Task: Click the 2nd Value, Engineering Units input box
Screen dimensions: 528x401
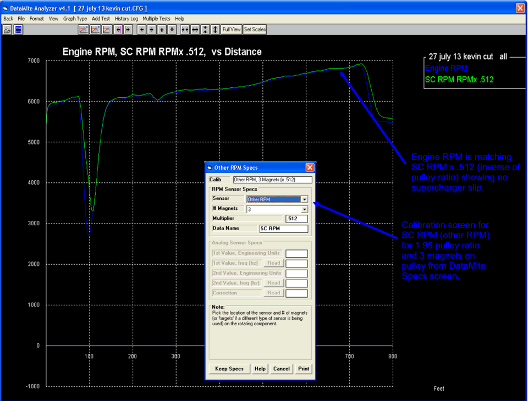Action: click(296, 273)
